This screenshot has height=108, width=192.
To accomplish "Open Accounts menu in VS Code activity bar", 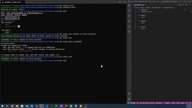I will [x=129, y=94].
